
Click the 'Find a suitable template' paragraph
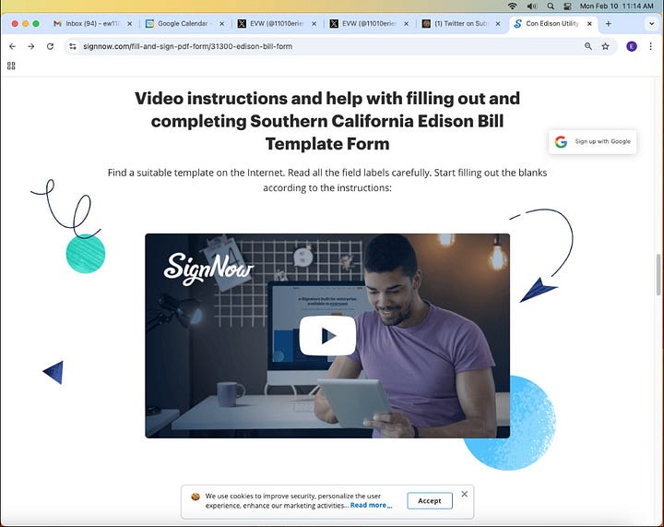point(327,180)
